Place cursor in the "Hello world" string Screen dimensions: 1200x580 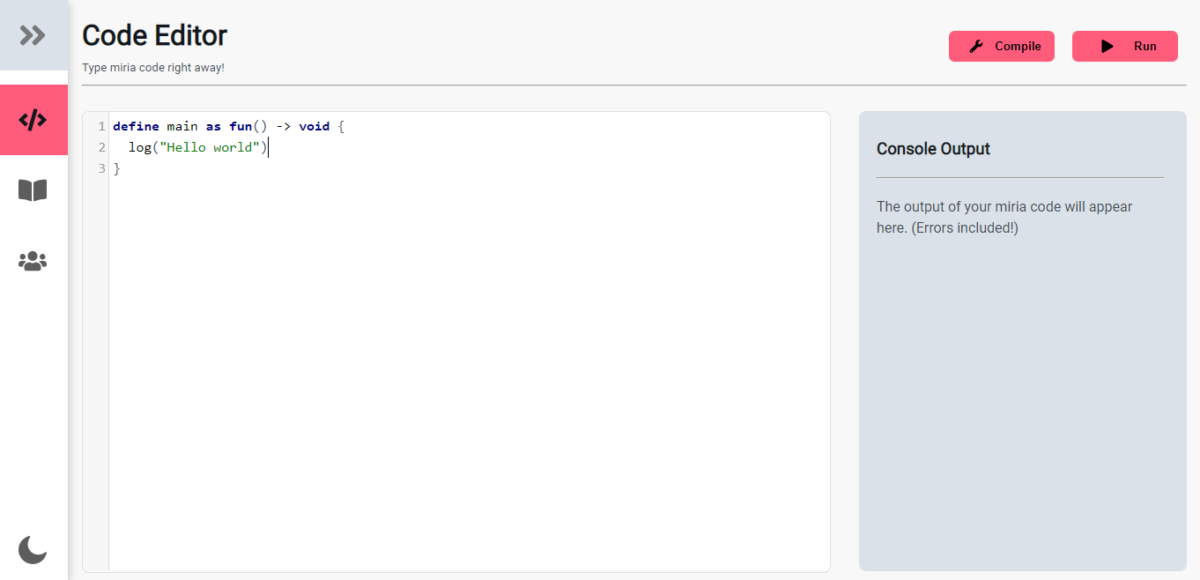tap(208, 147)
